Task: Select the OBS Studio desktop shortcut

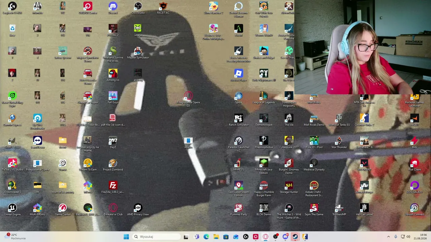Action: [138, 8]
